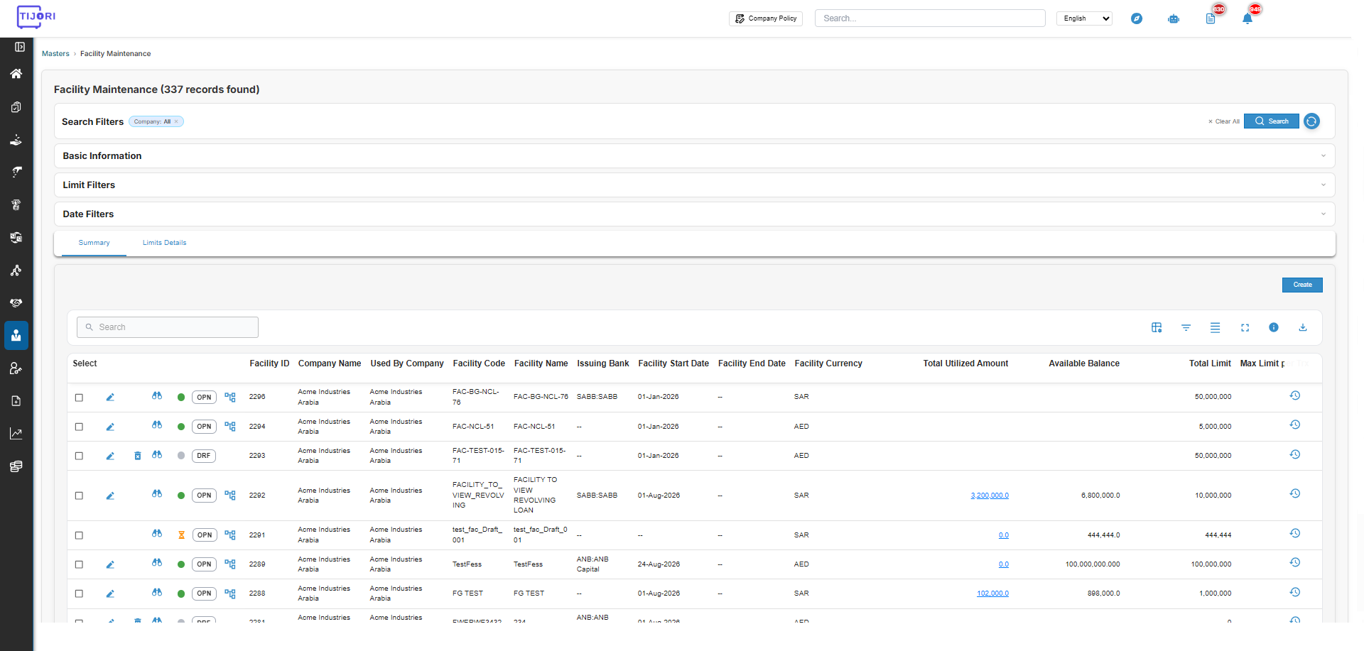This screenshot has height=651, width=1364.
Task: View facility 2294 with binoculars icon
Action: [x=157, y=425]
